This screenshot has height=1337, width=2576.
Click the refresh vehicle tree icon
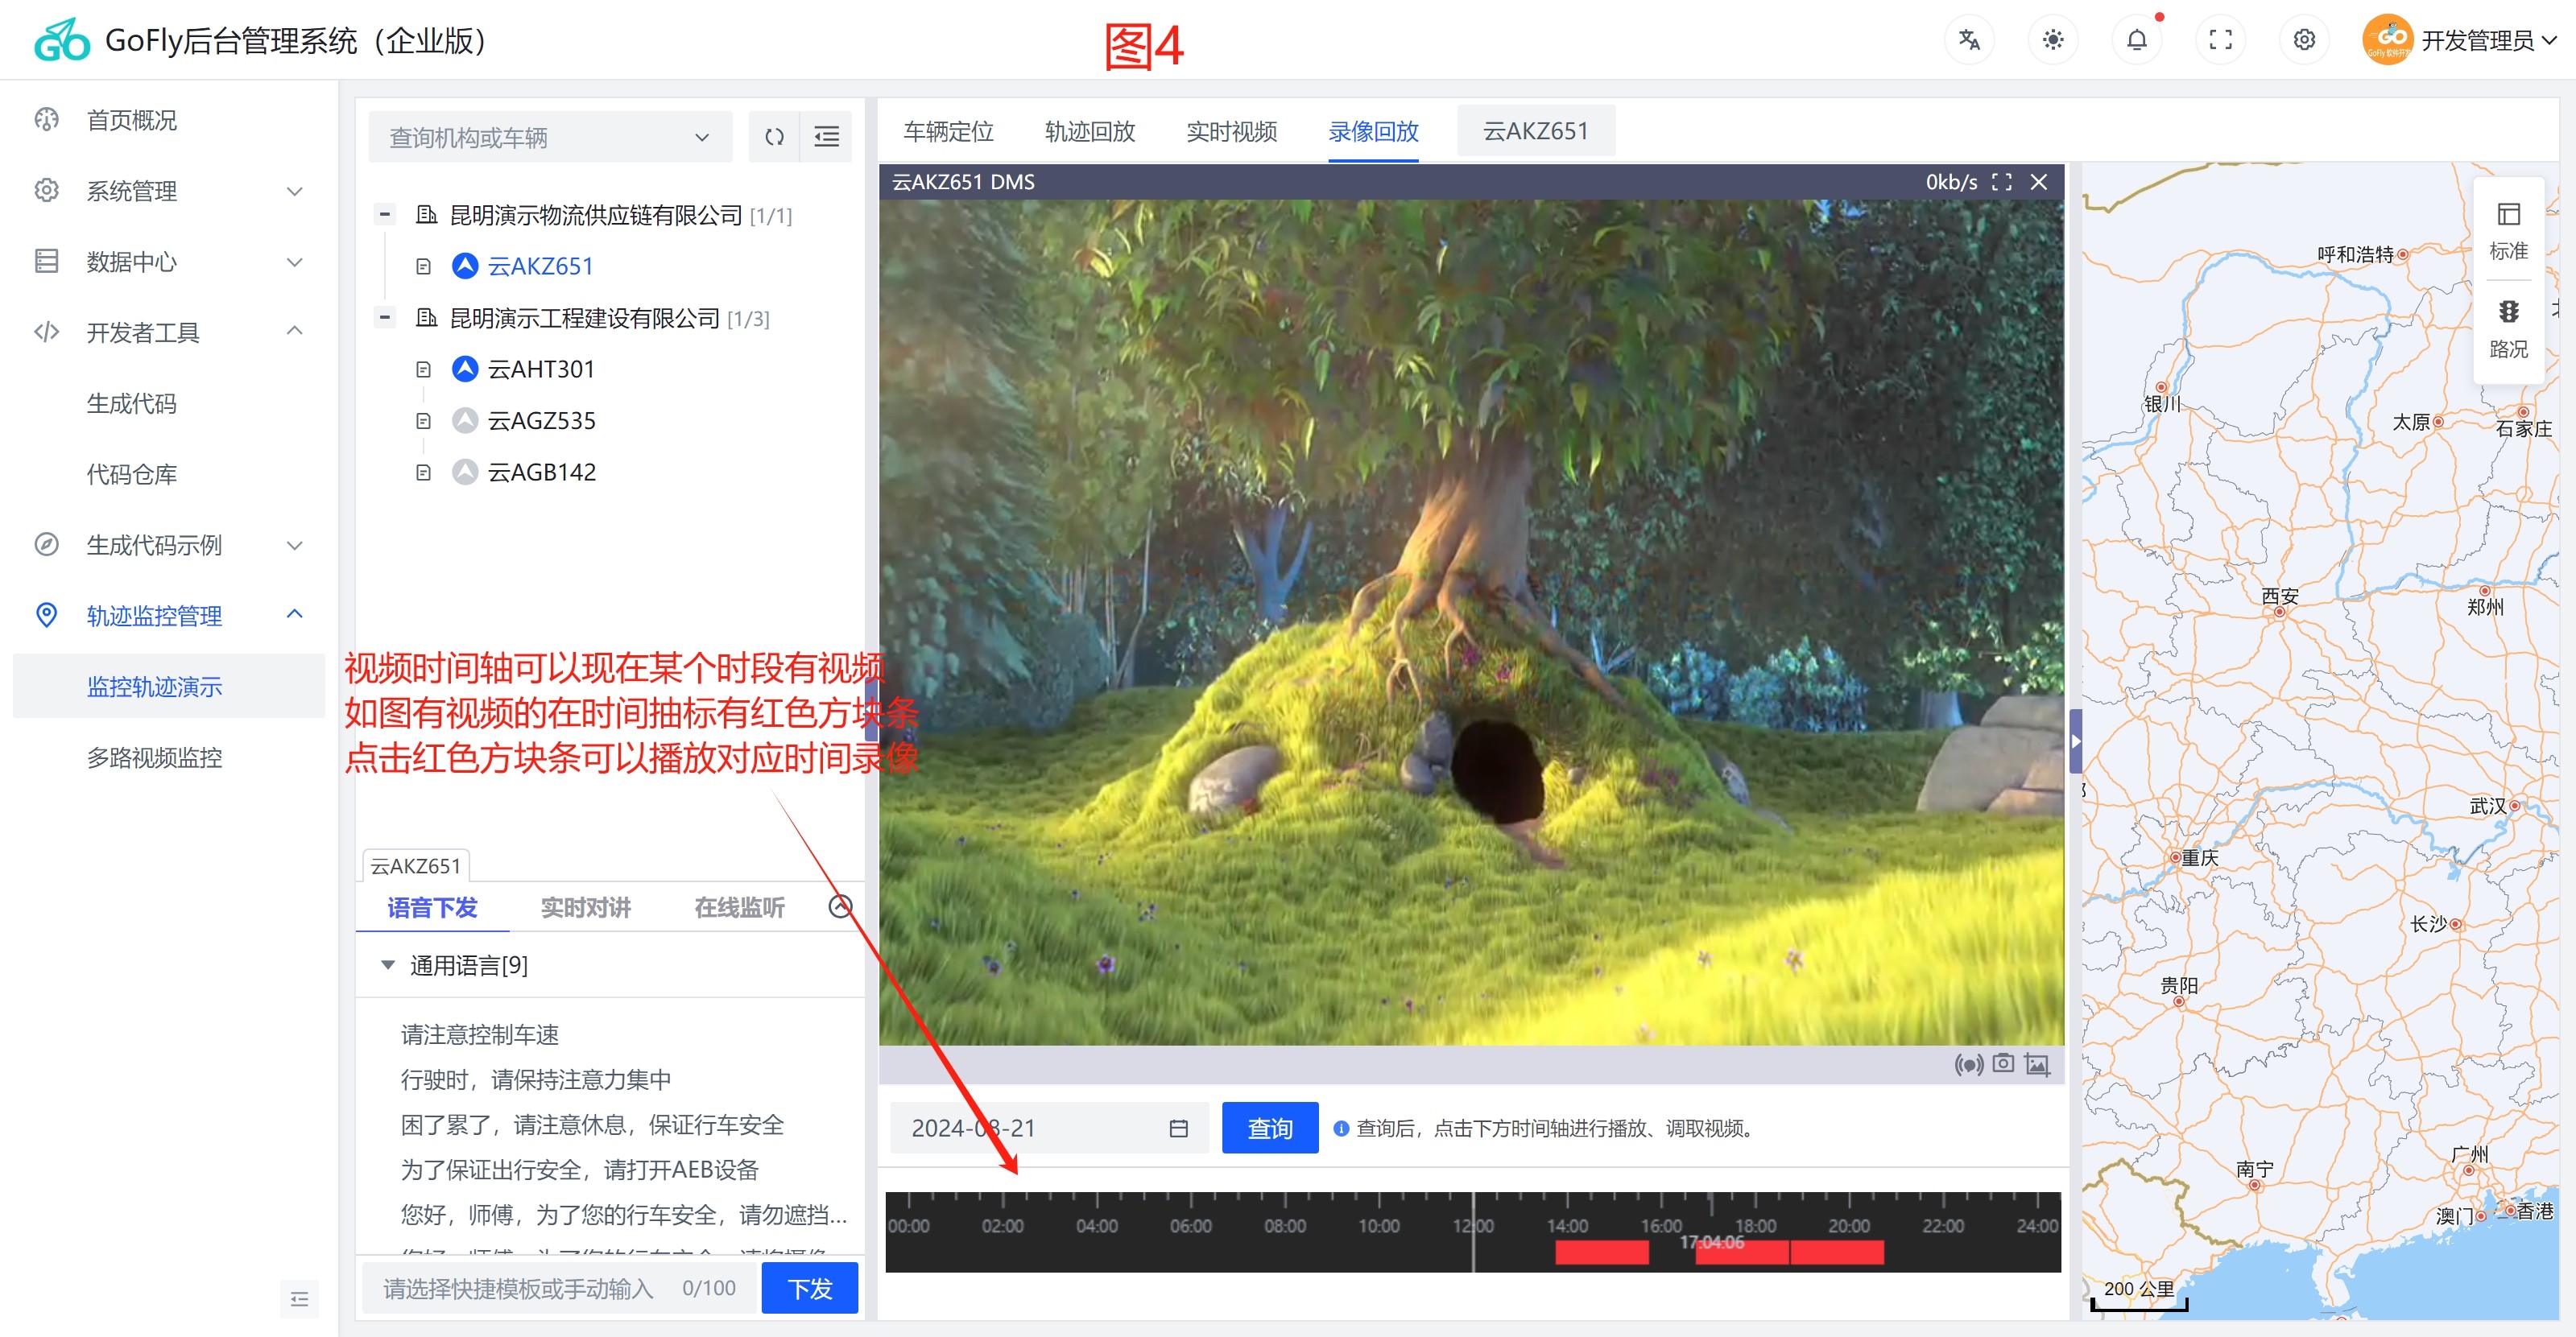[774, 137]
